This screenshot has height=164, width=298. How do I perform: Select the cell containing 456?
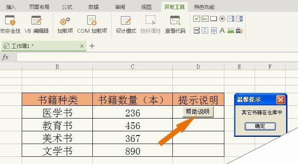pos(133,125)
